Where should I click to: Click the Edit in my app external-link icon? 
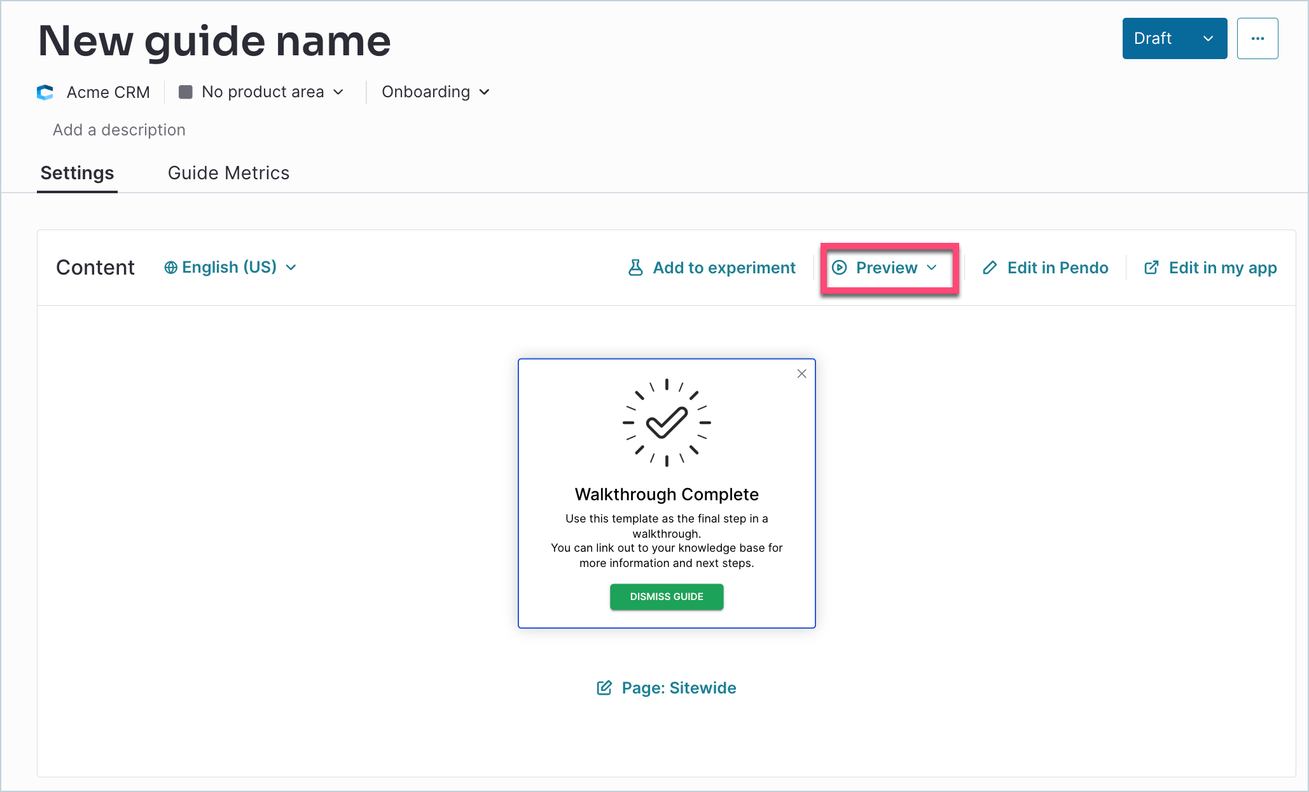coord(1151,268)
